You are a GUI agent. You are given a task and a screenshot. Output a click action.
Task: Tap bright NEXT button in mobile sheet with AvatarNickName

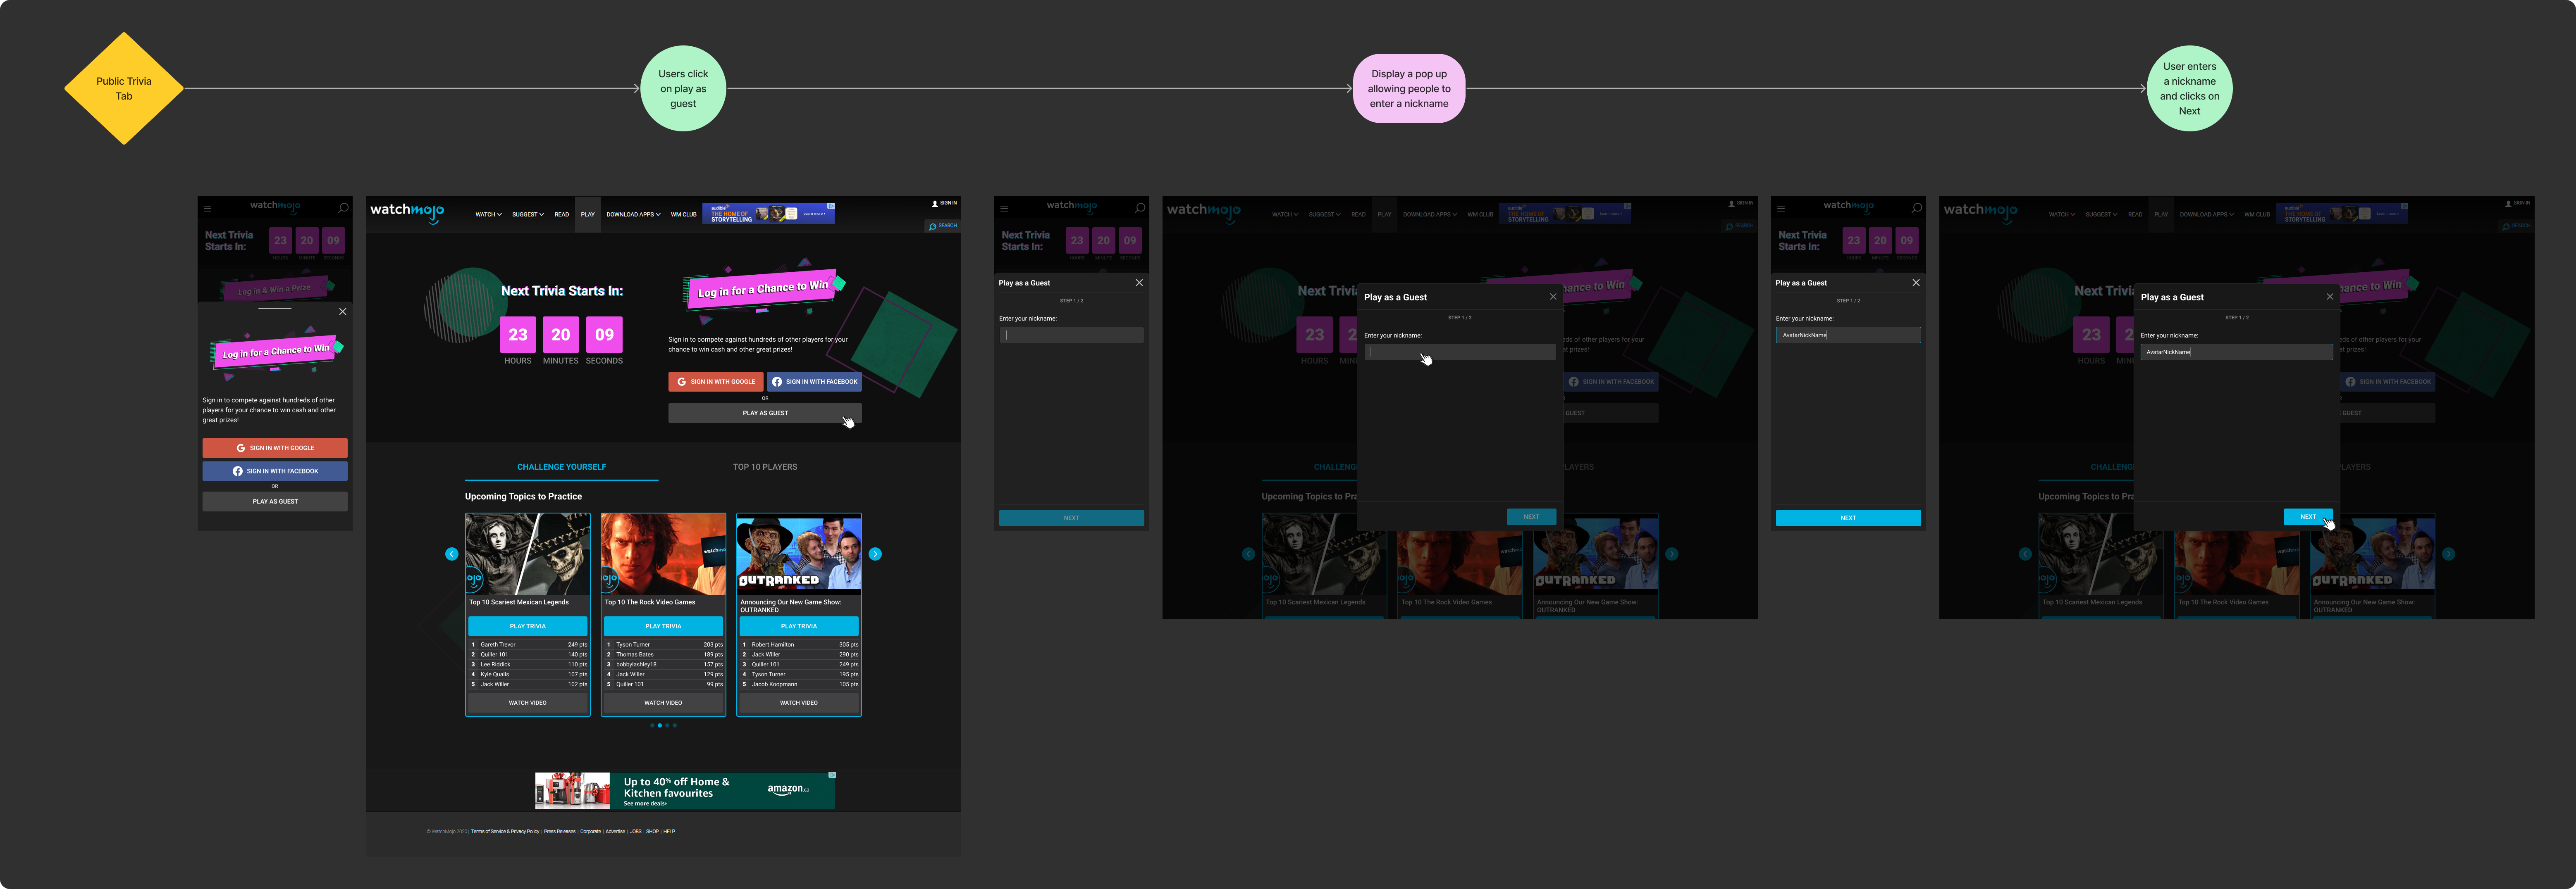[1848, 518]
